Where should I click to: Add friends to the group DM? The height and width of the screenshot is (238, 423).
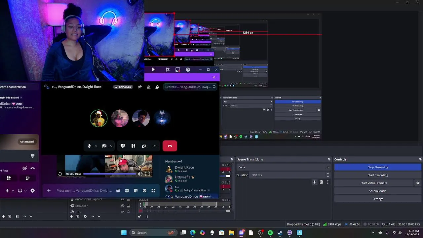[148, 87]
